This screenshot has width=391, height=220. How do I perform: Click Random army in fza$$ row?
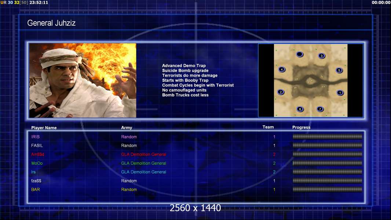click(x=129, y=181)
